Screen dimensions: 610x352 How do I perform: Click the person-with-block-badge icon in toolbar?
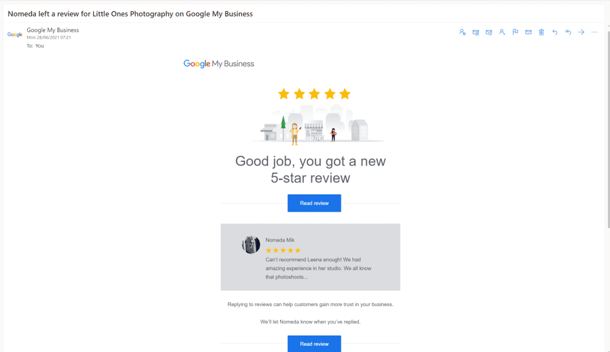tap(462, 32)
